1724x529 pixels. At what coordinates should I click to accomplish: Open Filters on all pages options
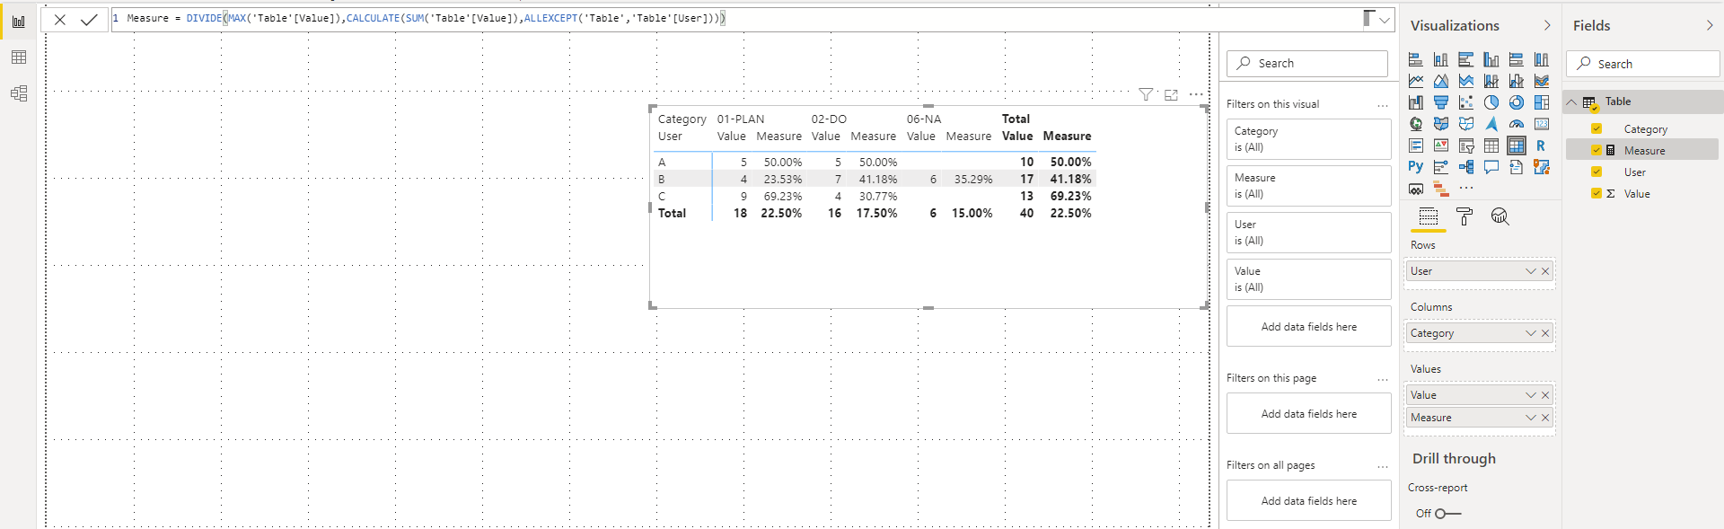pyautogui.click(x=1383, y=466)
